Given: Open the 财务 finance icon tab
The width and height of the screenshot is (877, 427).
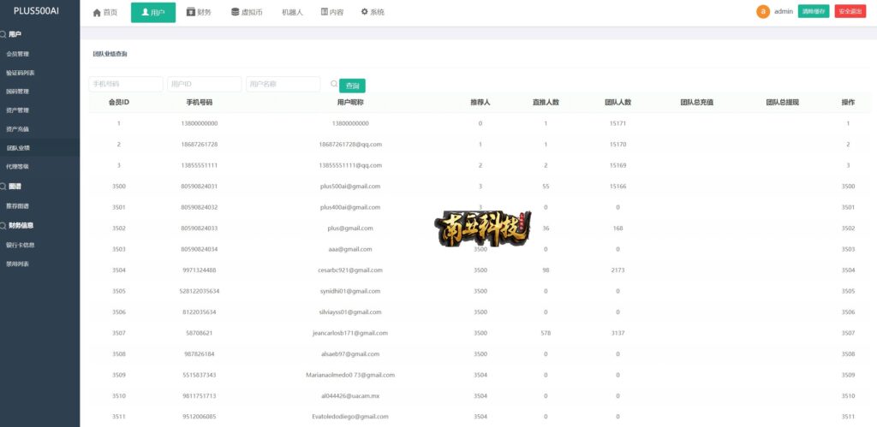Looking at the screenshot, I should (199, 12).
